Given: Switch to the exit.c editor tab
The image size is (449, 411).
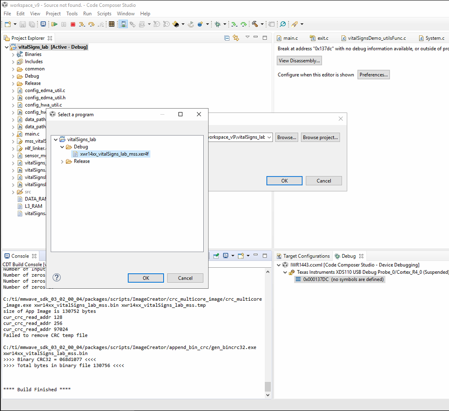Looking at the screenshot, I should click(x=323, y=38).
